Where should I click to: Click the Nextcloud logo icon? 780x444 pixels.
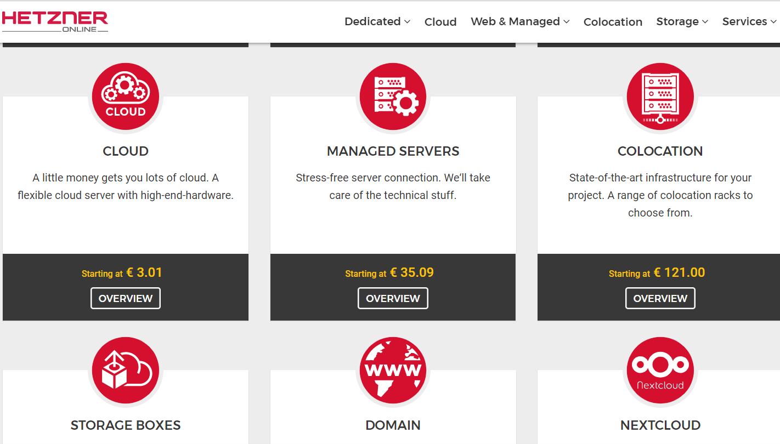(660, 370)
